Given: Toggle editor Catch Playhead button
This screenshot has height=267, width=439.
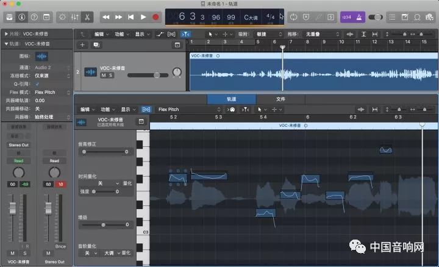Looking at the screenshot, I should tap(245, 110).
